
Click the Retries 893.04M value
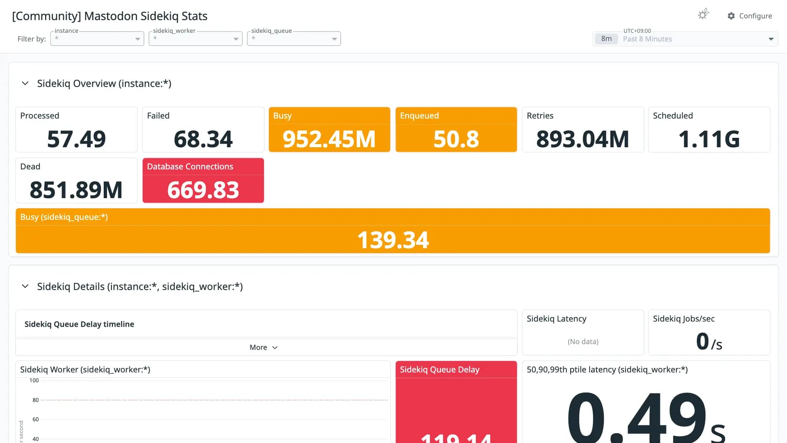(582, 139)
